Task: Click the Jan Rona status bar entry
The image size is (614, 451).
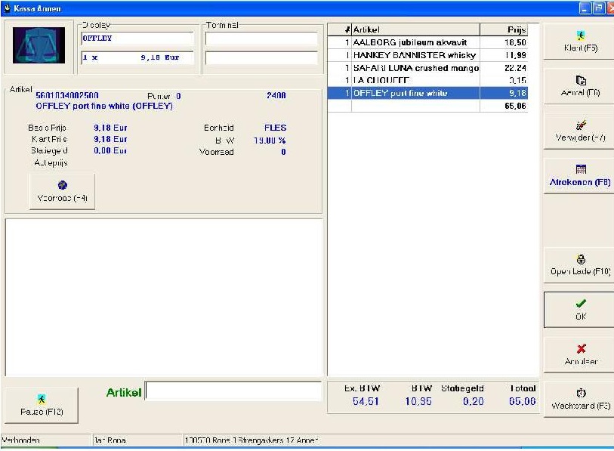Action: 137,440
